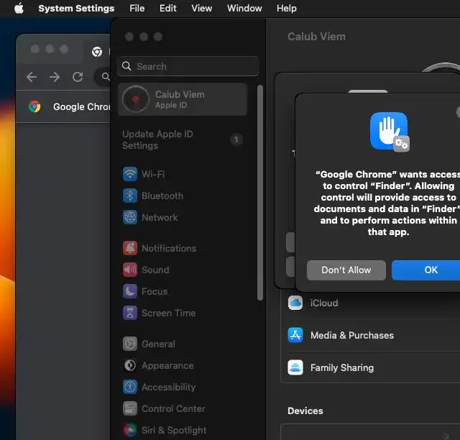Open Accessibility settings label
The image size is (460, 440).
coord(168,388)
